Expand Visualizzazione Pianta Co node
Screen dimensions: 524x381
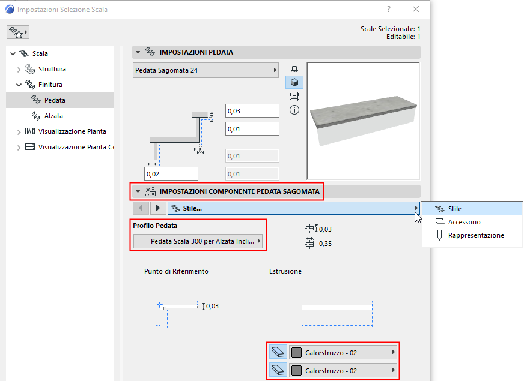pyautogui.click(x=19, y=148)
